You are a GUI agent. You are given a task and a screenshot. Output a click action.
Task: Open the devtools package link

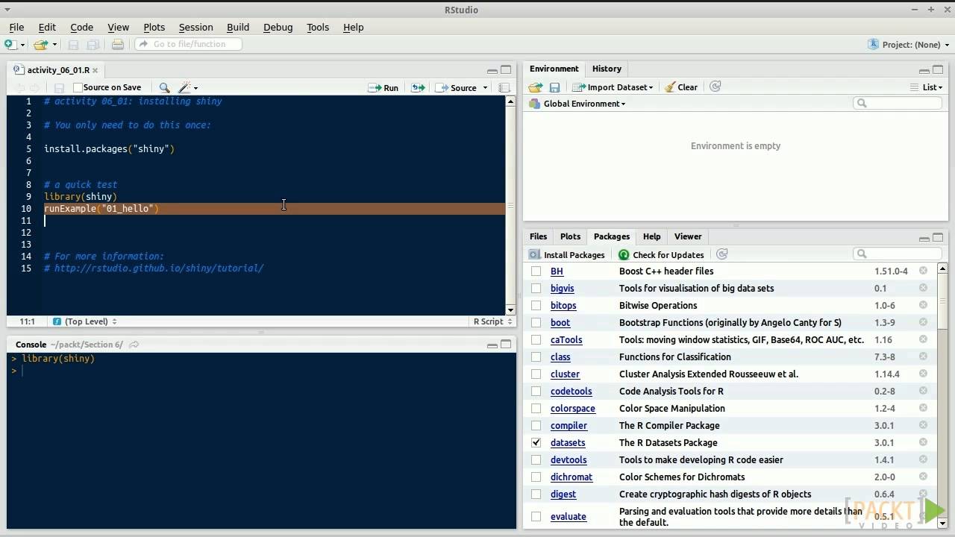coord(569,460)
